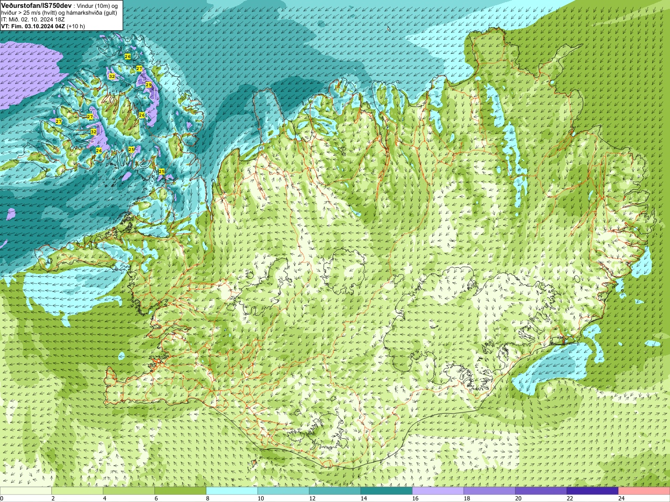Click the teal 12–14 m/s legend swatch

click(334, 491)
